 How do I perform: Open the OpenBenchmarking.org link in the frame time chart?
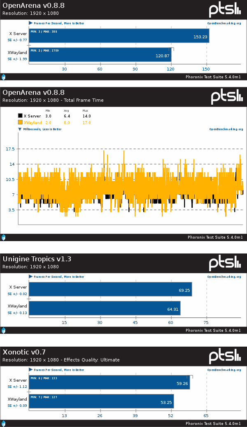(226, 129)
